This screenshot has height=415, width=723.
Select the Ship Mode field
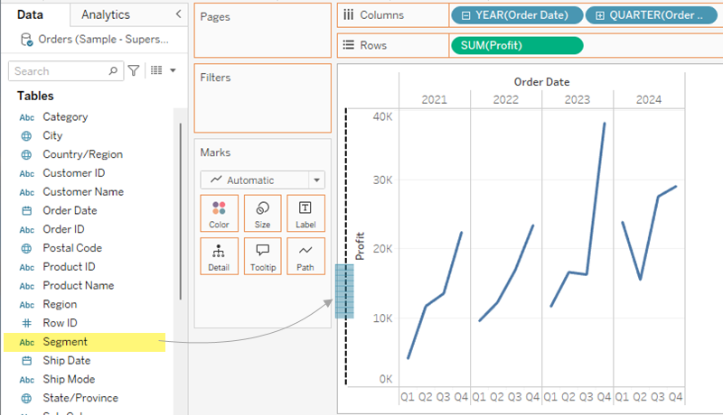click(69, 379)
